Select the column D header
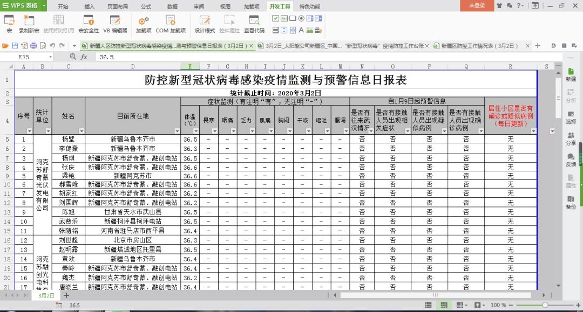The width and height of the screenshot is (583, 312). (133, 66)
